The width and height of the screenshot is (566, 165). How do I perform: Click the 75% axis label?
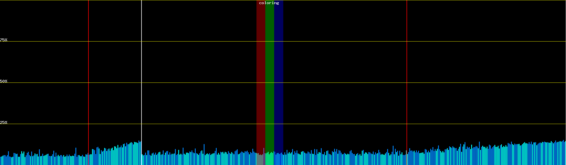point(4,40)
